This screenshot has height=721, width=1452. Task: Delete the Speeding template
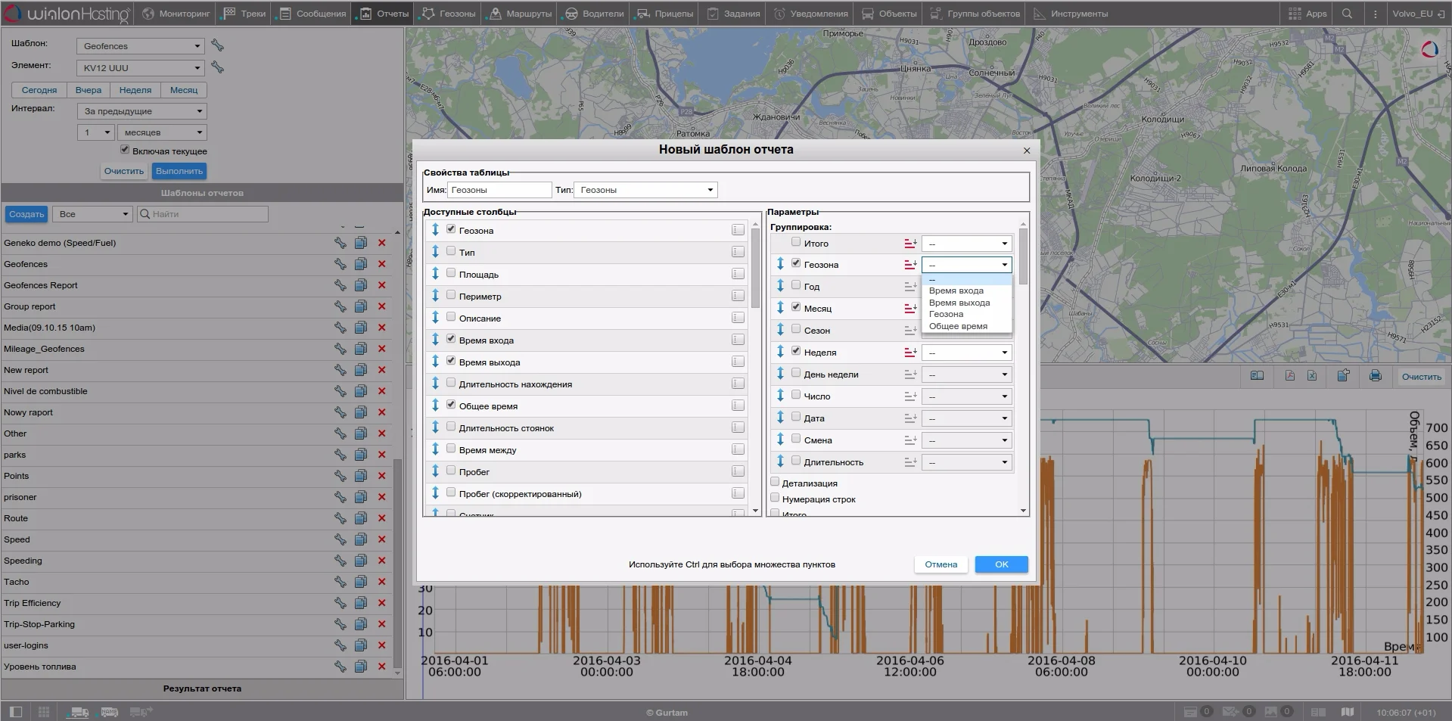(381, 561)
